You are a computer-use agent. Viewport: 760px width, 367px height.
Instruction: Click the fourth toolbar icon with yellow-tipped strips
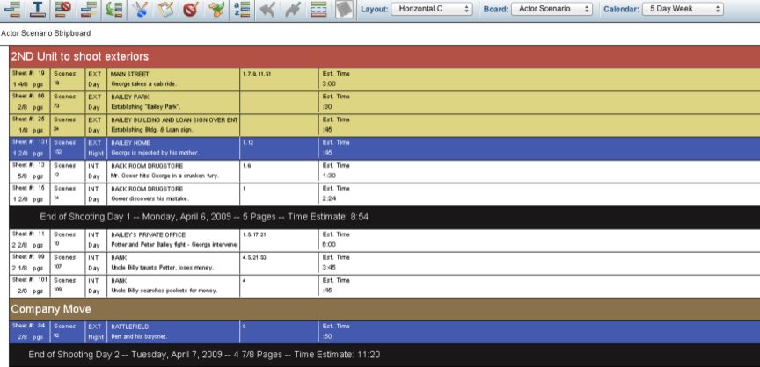(x=89, y=9)
